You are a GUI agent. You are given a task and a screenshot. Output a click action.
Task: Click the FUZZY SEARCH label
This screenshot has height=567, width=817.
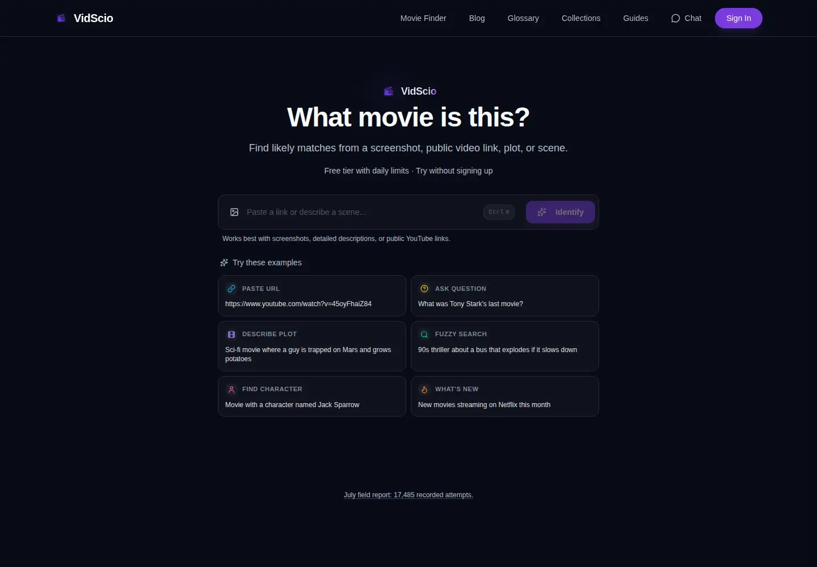(461, 334)
